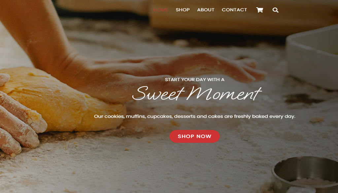The width and height of the screenshot is (338, 193).
Task: Open the SHOP navigation link
Action: [x=183, y=10]
